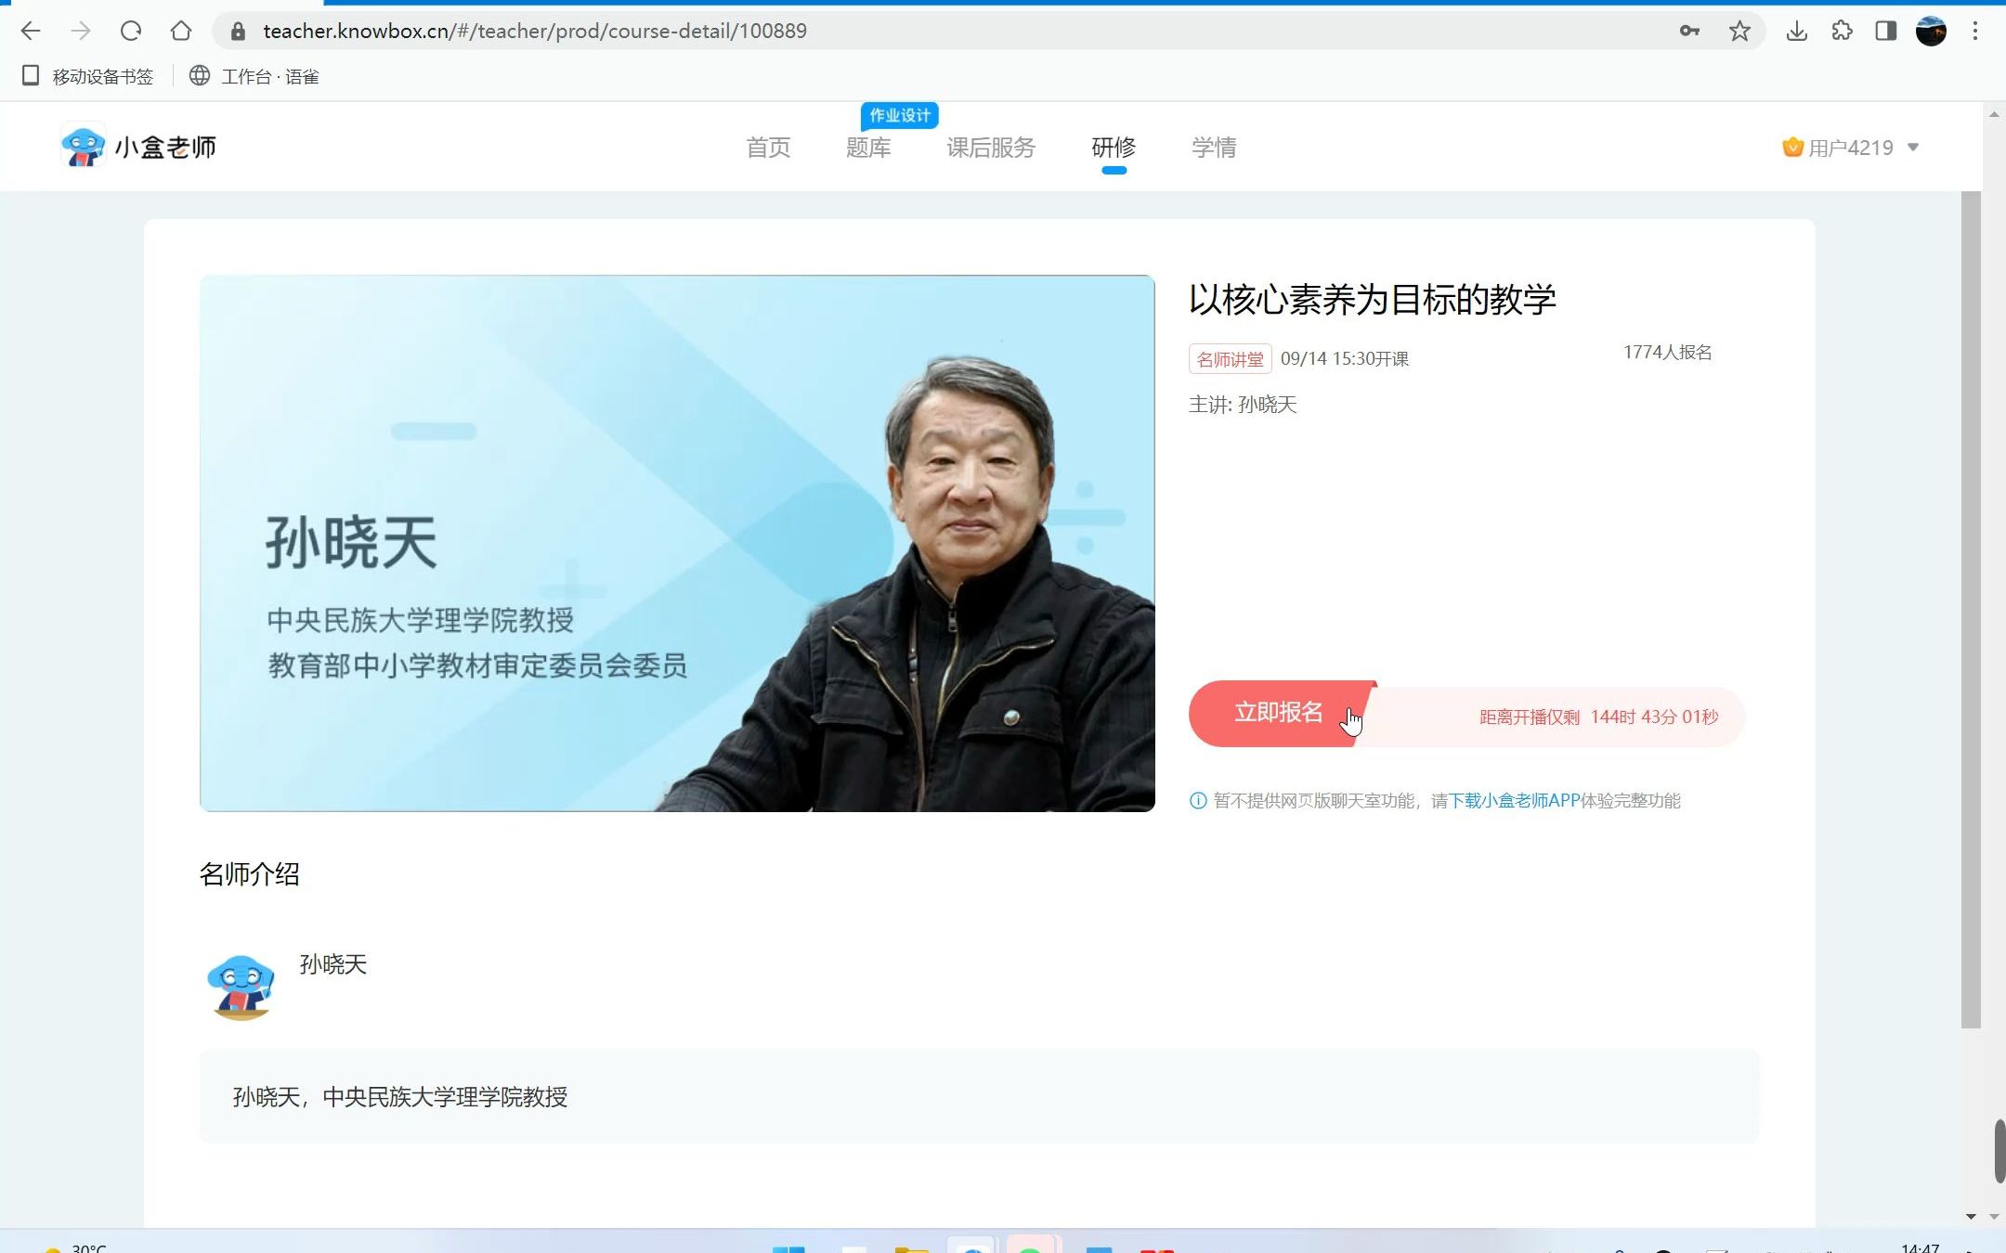Click 孙晓天 teacher avatar icon

pyautogui.click(x=241, y=988)
